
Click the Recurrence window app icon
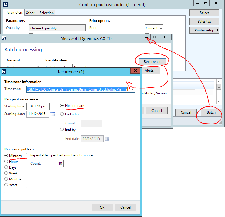point(4,72)
